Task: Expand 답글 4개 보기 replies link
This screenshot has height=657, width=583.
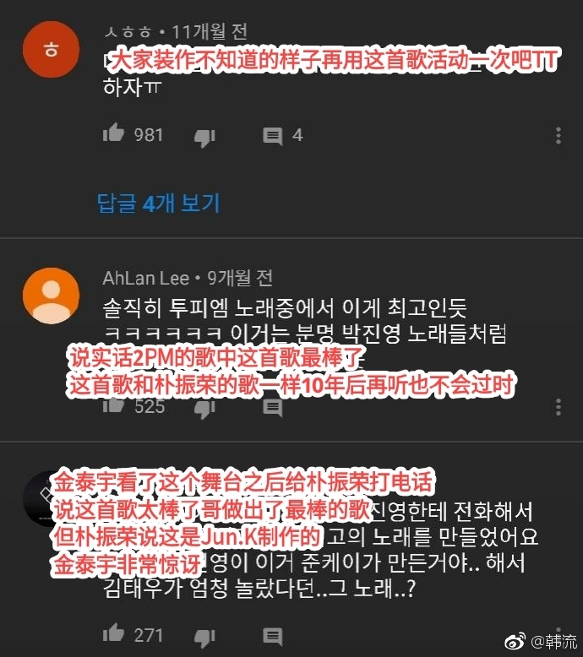Action: 159,204
